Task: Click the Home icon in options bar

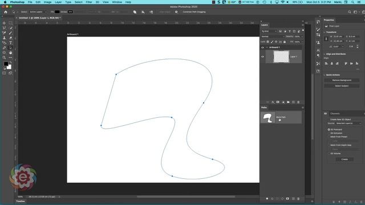Action: 6,12
